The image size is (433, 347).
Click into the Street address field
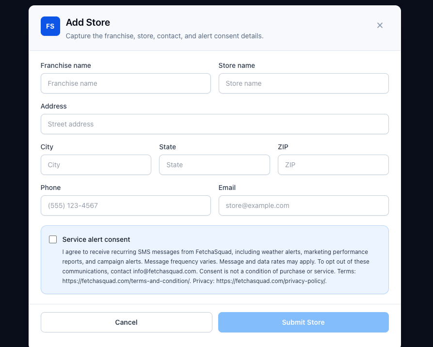215,124
